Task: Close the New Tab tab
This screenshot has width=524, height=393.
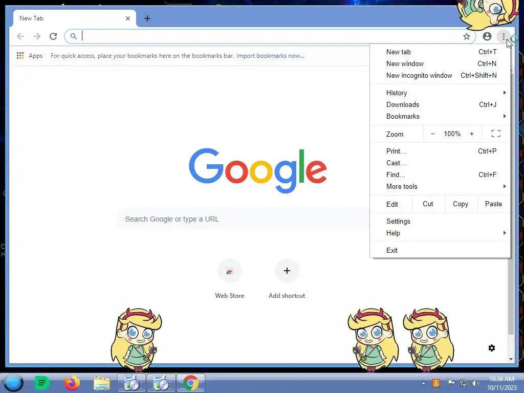Action: coord(127,18)
